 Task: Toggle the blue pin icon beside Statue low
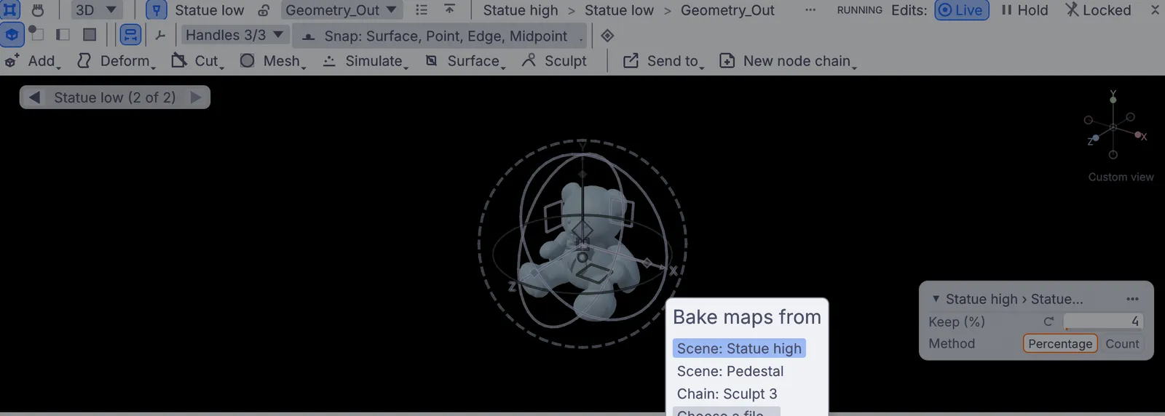[157, 10]
